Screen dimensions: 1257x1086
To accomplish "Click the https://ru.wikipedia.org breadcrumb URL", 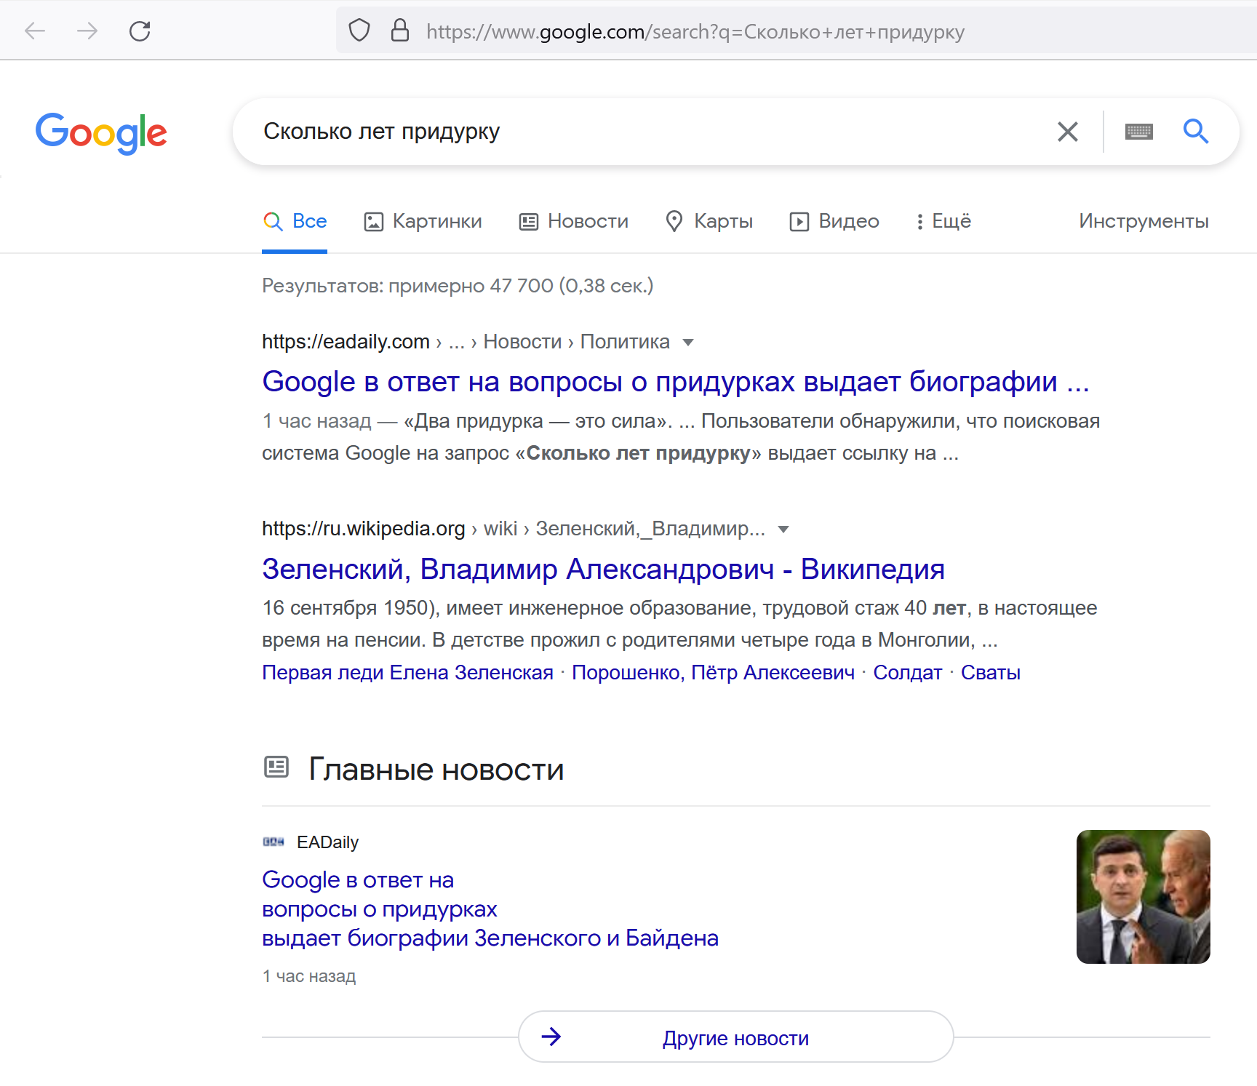I will pyautogui.click(x=363, y=529).
